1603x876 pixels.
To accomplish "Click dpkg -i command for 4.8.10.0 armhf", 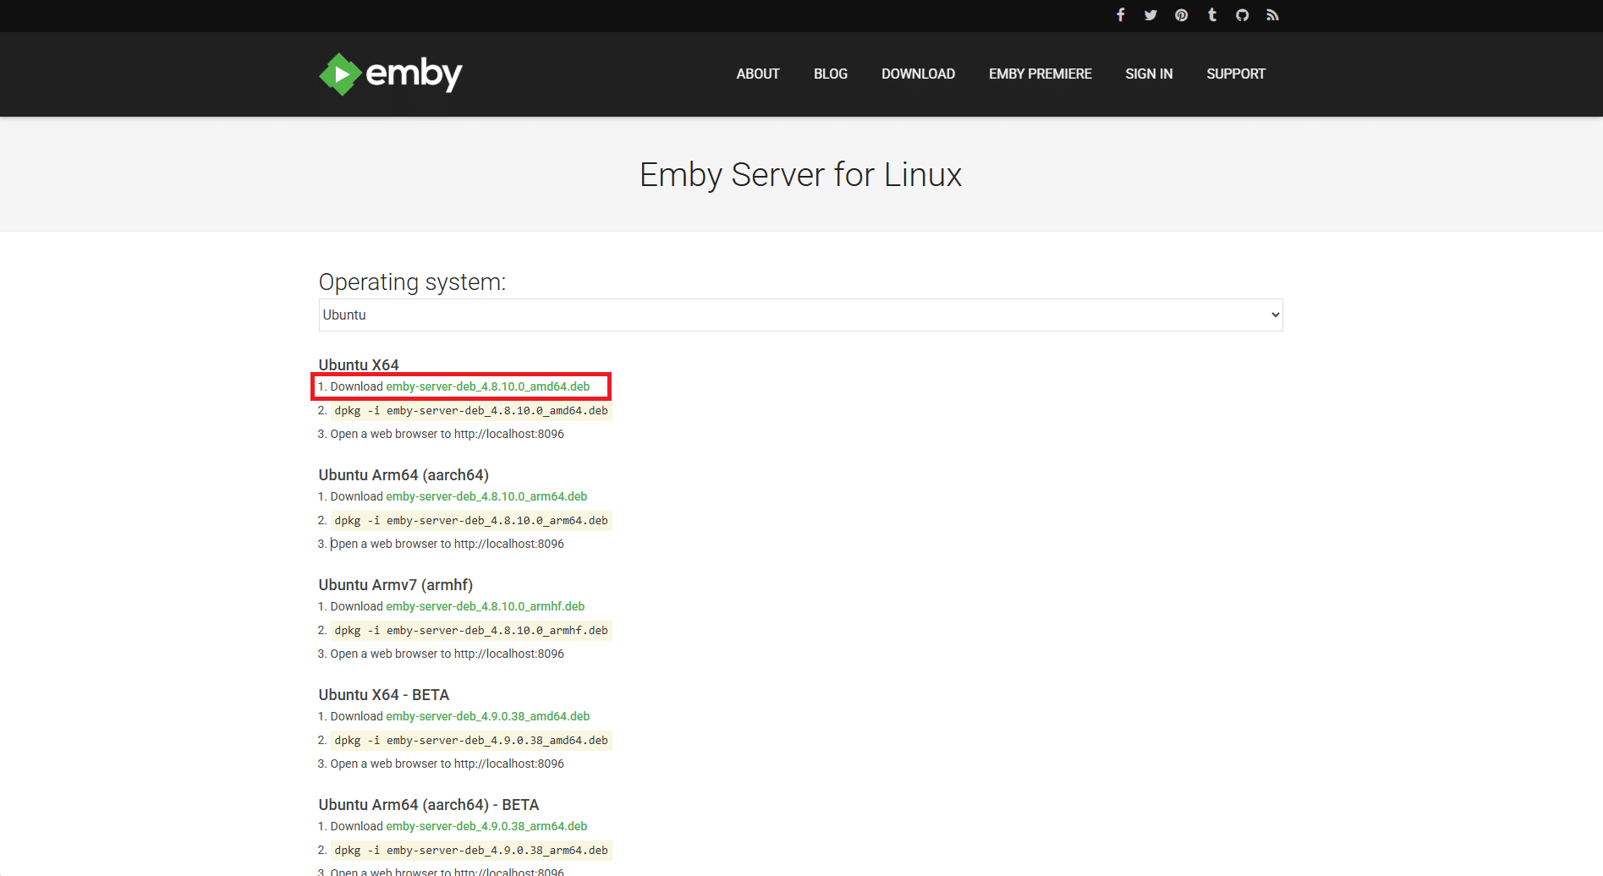I will tap(471, 631).
